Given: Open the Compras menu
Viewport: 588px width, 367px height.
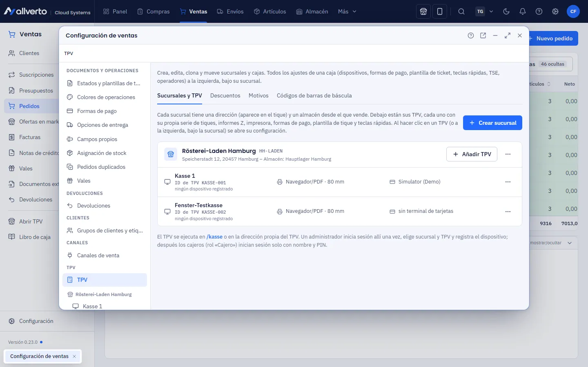Looking at the screenshot, I should point(153,11).
